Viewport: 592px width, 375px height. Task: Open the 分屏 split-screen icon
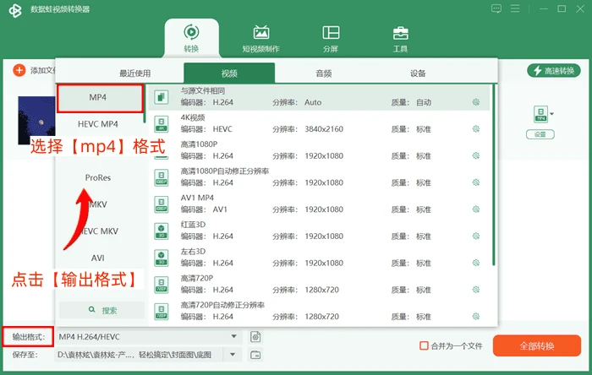[x=331, y=33]
